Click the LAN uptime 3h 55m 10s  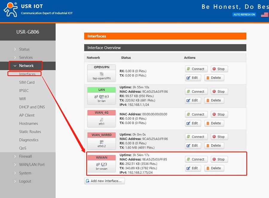pyautogui.click(x=141, y=87)
